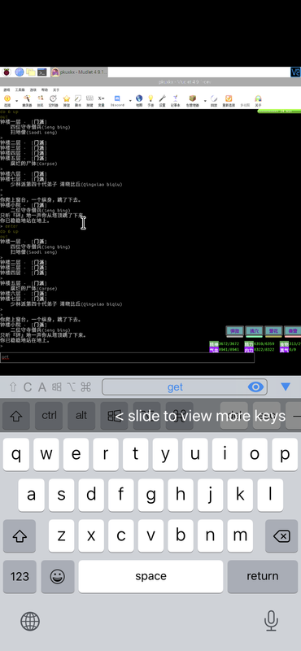Viewport: 301px width, 651px height.
Task: Click the 内力 8322/8322 status gauge
Action: click(260, 350)
